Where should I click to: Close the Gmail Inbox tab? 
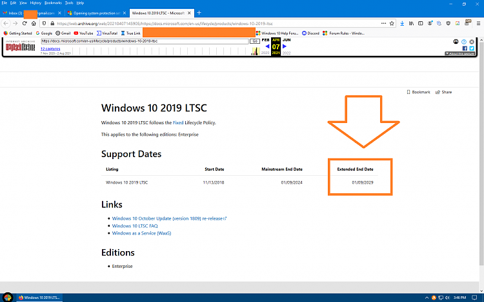pos(59,13)
